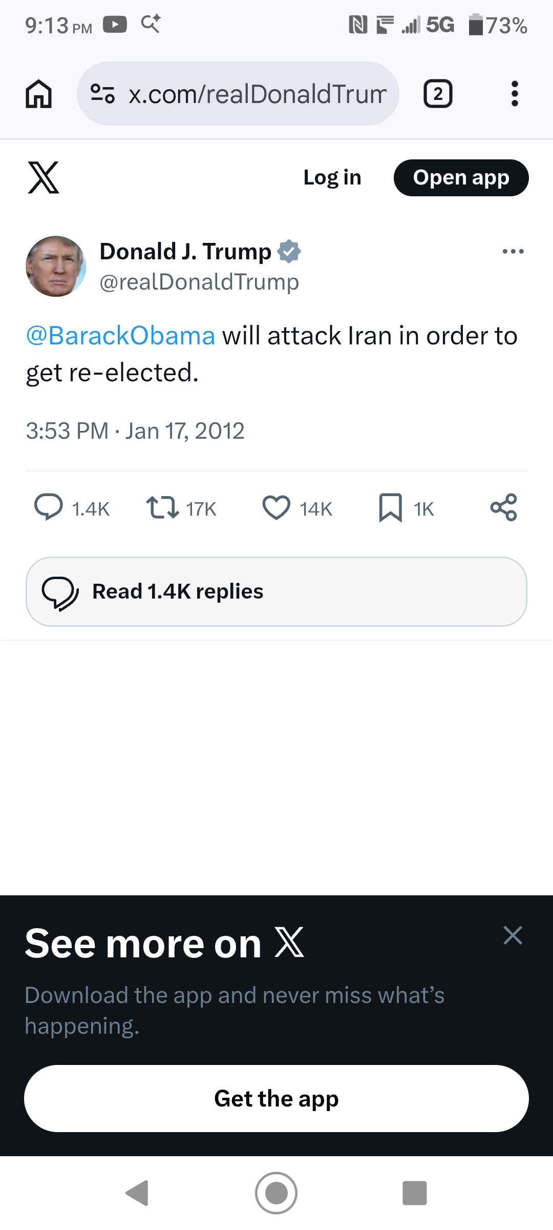553x1230 pixels.
Task: Tap the reply icon with 1.4K
Action: [x=49, y=507]
